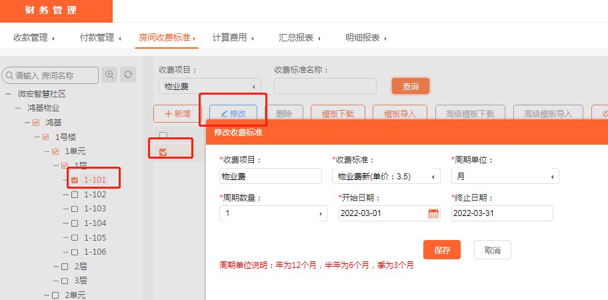Click the 取消 button
The image size is (608, 300).
point(492,250)
